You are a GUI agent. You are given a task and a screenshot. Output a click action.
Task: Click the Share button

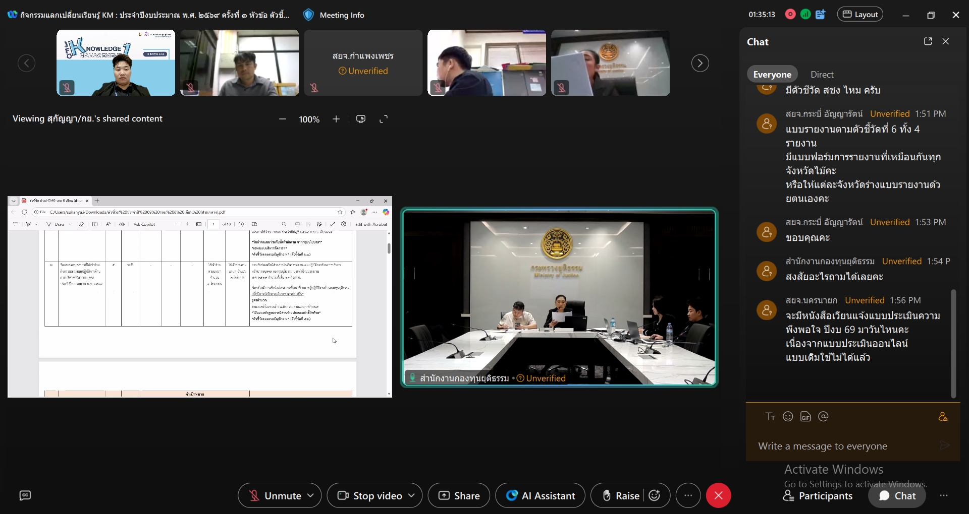pyautogui.click(x=459, y=496)
